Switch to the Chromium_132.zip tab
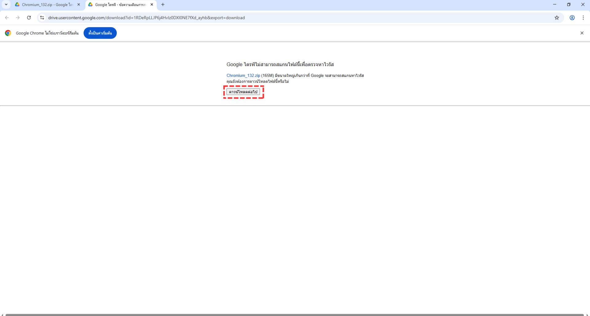This screenshot has width=590, height=316. [48, 5]
